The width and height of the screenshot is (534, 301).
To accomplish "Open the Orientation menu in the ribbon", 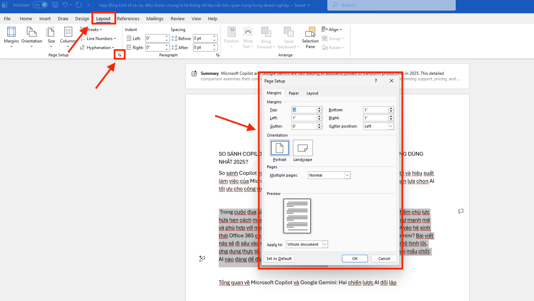I will click(32, 37).
